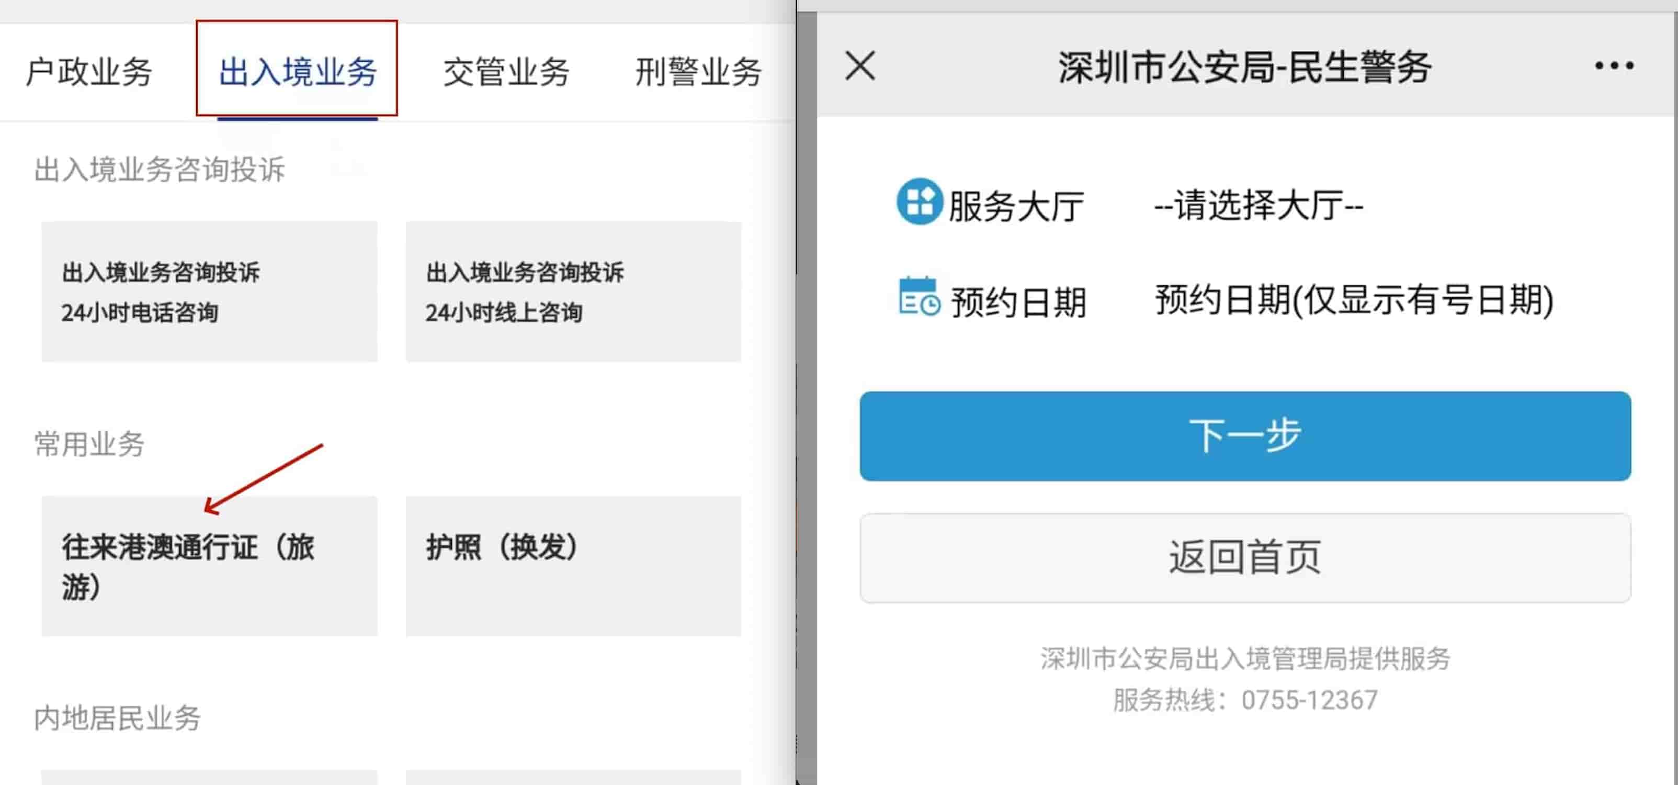The image size is (1678, 785).
Task: Switch to the 户政业务 tab
Action: 88,71
